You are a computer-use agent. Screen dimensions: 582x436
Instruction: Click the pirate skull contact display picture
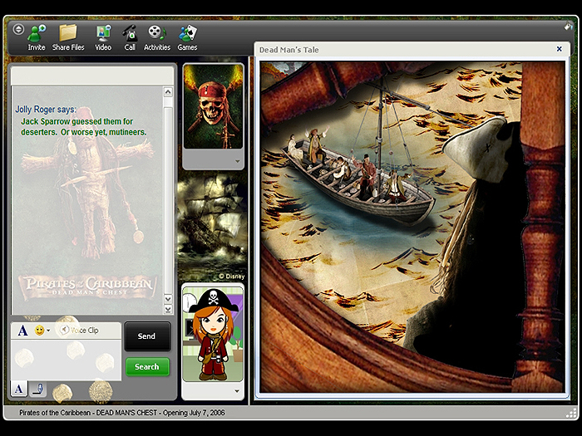click(x=213, y=107)
